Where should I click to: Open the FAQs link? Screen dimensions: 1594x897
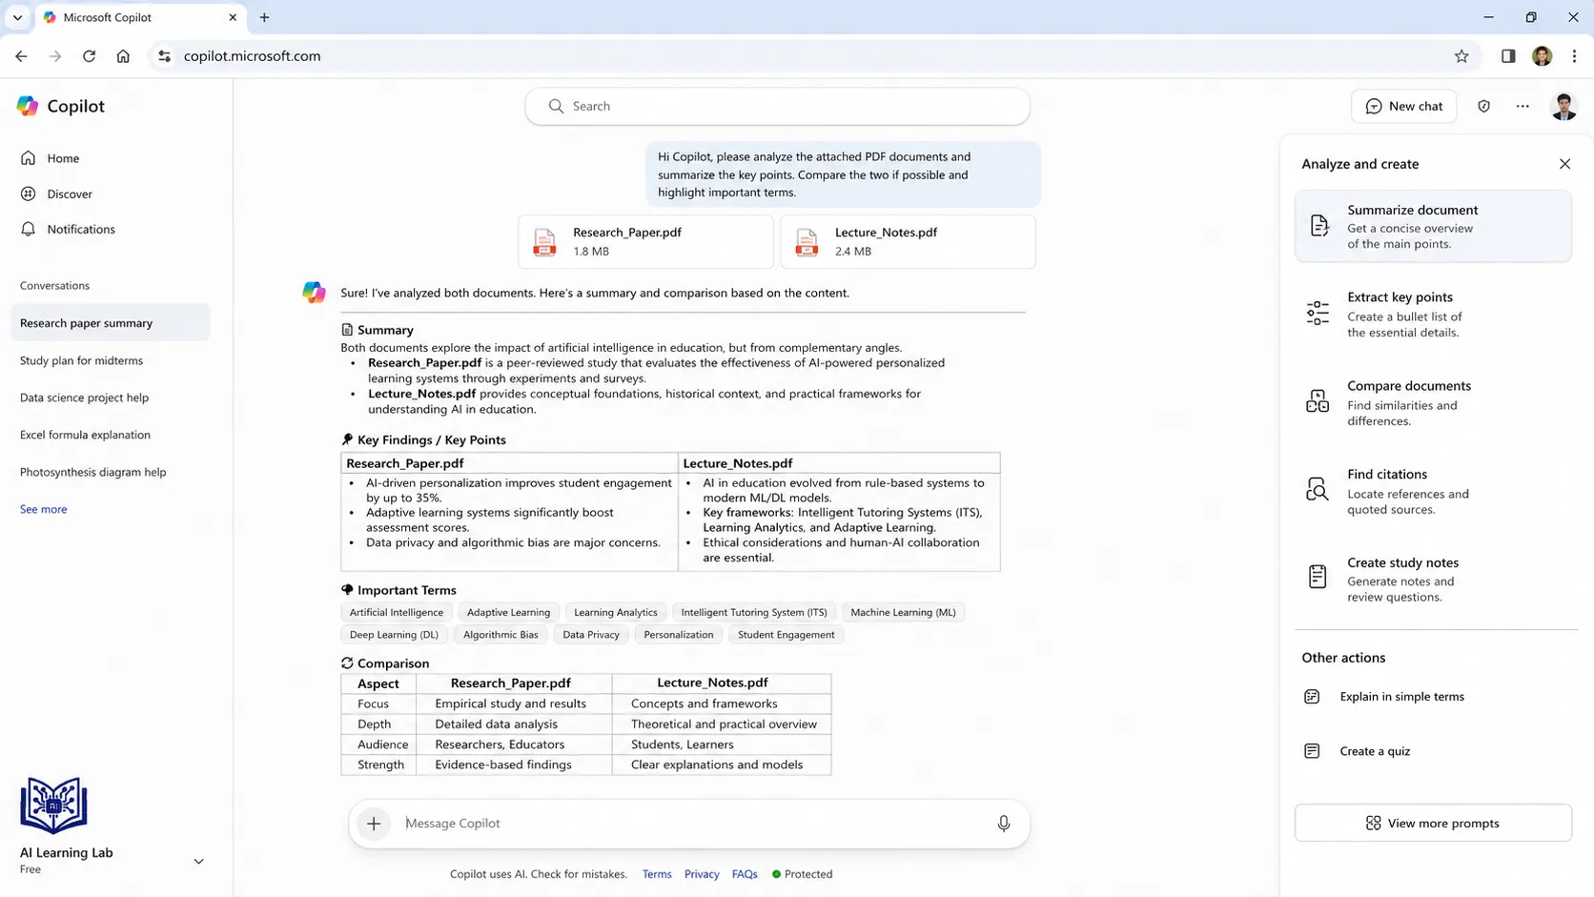[745, 874]
